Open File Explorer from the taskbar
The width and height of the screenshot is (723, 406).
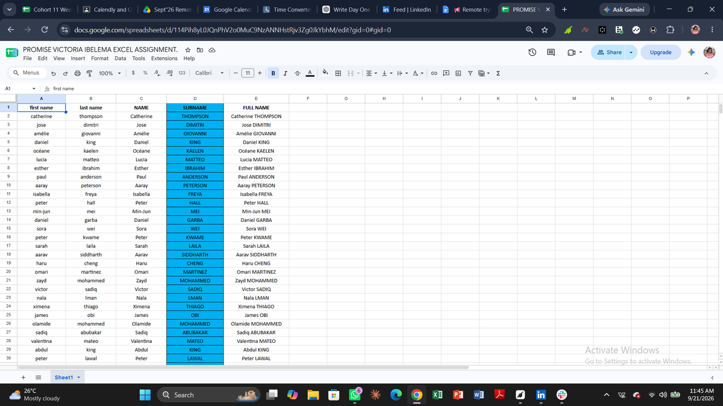[x=313, y=395]
